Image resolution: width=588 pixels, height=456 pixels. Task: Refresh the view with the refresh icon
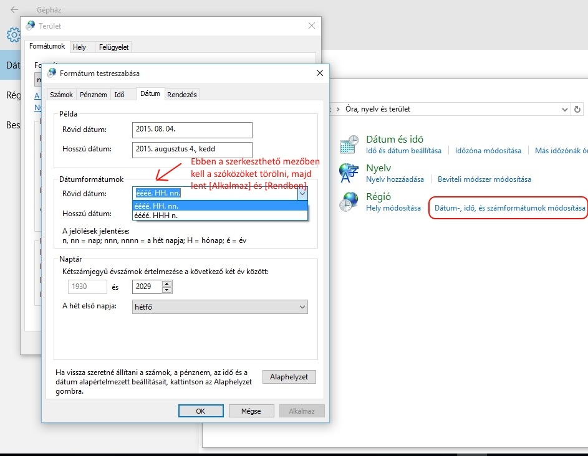(577, 109)
